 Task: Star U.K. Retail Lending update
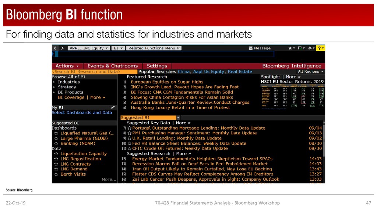(x=129, y=138)
